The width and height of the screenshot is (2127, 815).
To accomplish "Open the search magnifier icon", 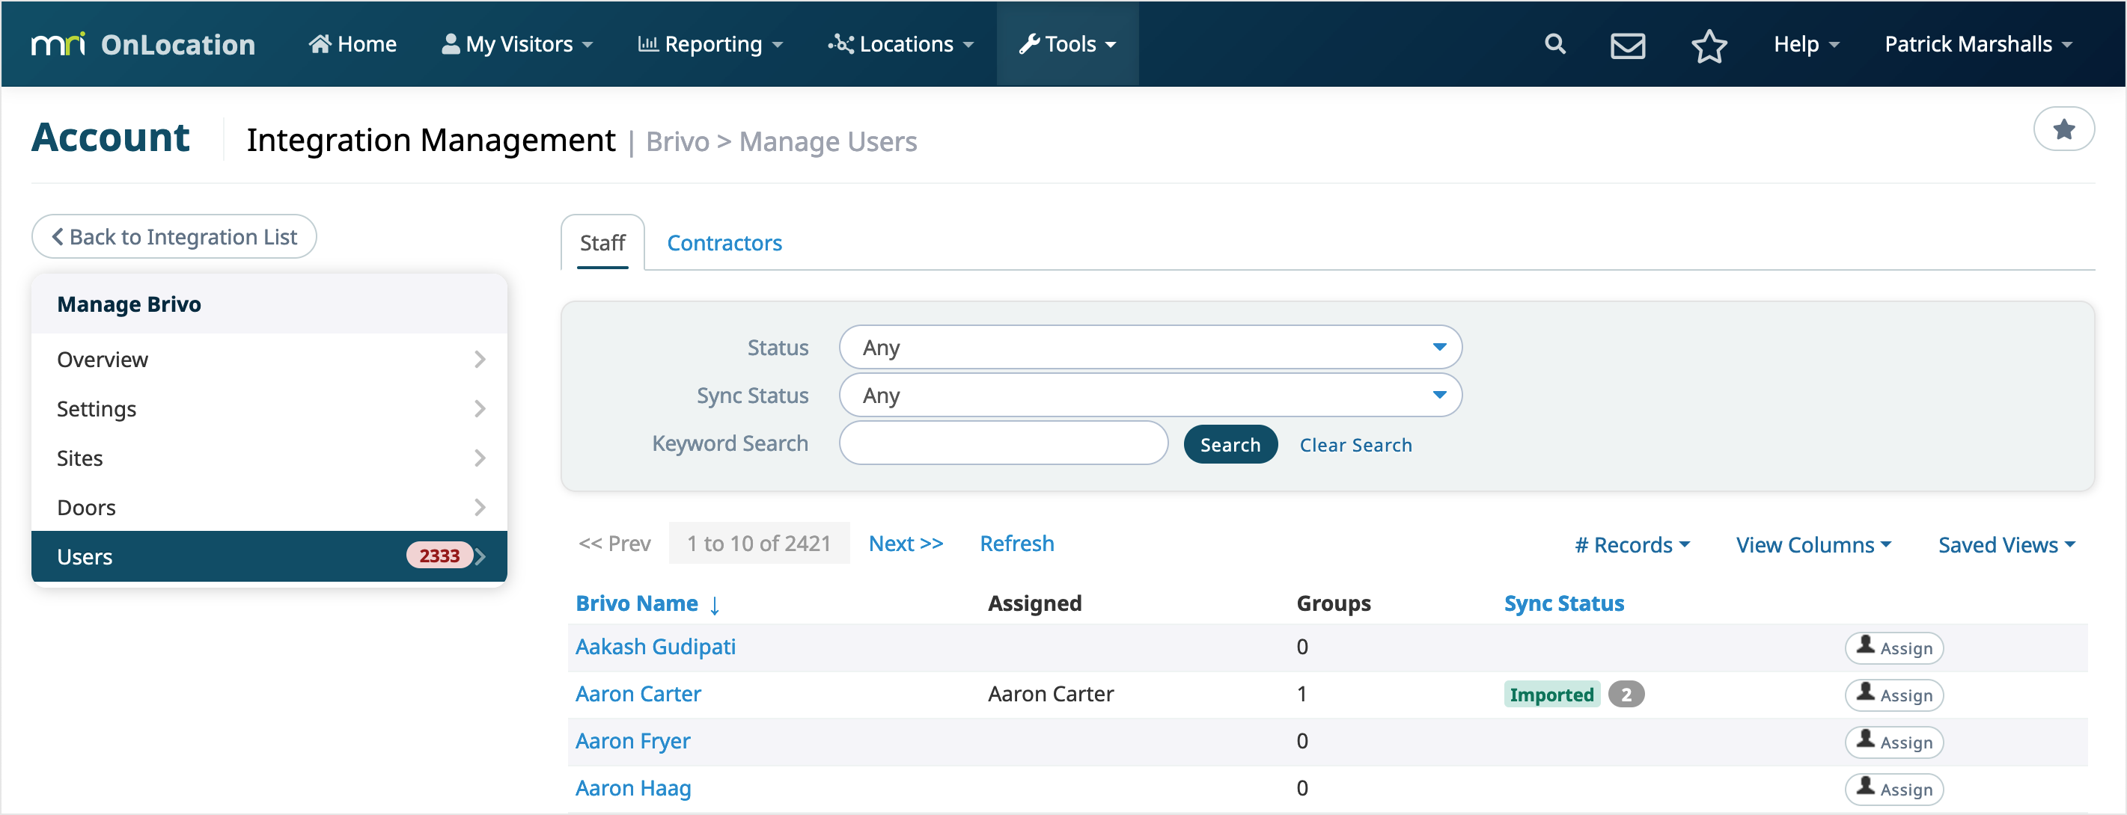I will click(1554, 43).
